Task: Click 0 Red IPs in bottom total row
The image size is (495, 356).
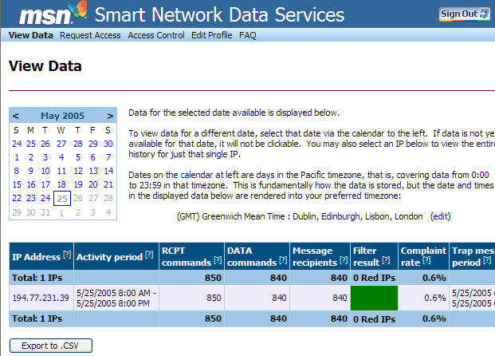Action: pos(374,319)
